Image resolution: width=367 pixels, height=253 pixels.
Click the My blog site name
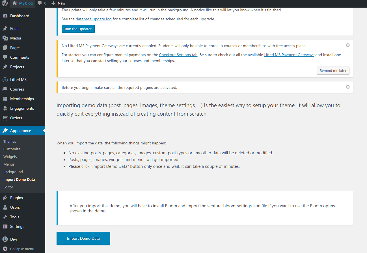coord(26,3)
